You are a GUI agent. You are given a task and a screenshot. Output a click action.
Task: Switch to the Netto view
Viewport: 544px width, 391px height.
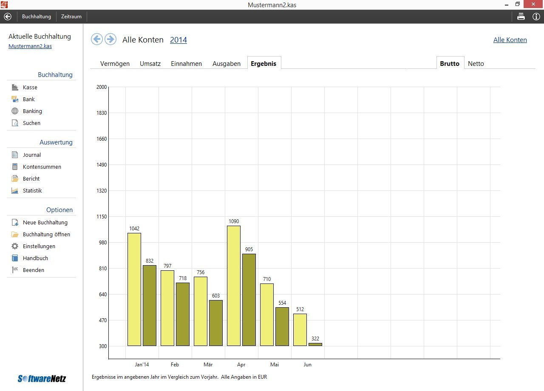tap(476, 63)
